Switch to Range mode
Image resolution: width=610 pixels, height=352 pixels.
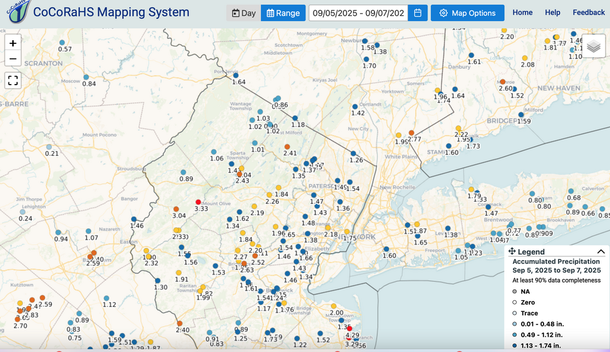pos(283,13)
